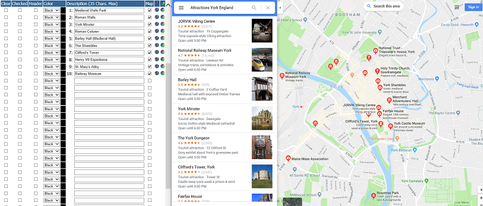Open the Color dropdown for York Minster
Screen dimensions: 483x206
coord(52,24)
